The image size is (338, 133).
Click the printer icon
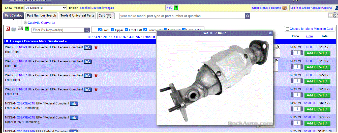pos(14,29)
